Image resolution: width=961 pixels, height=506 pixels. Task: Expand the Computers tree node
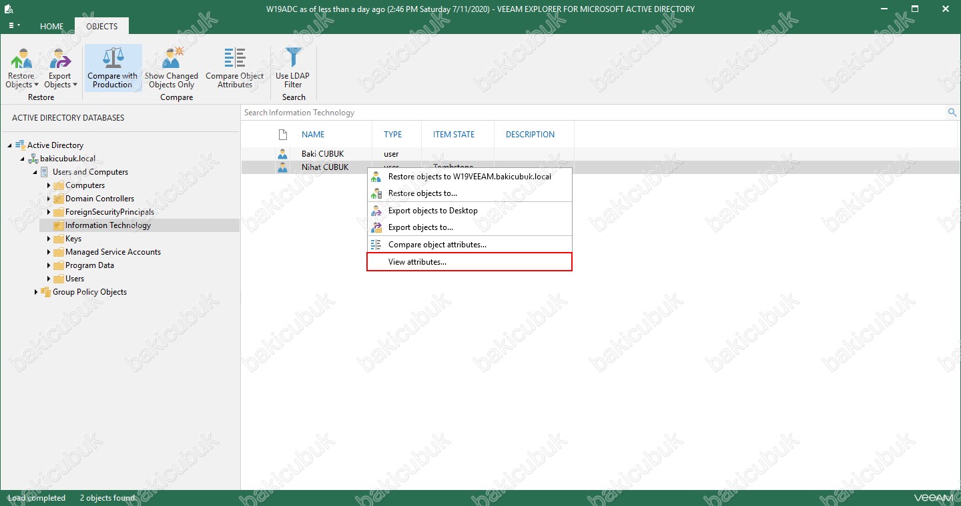point(49,185)
